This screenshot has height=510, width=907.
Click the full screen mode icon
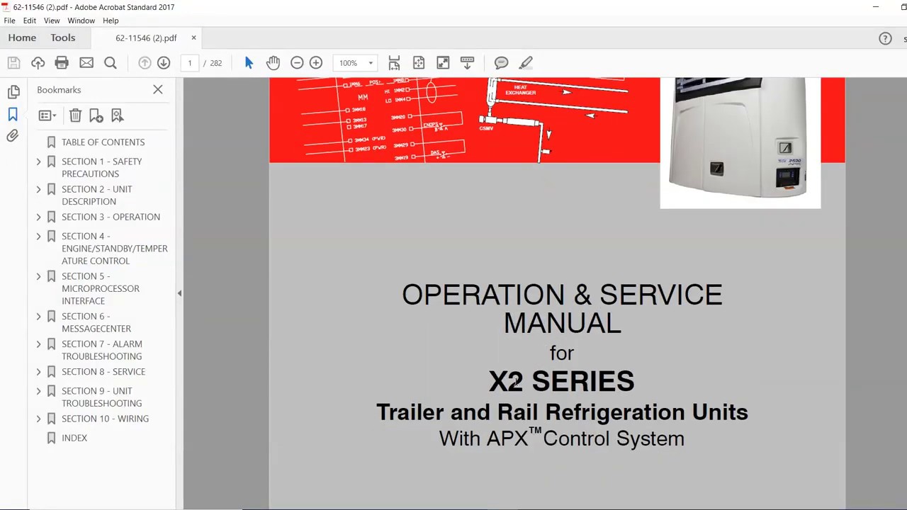443,63
